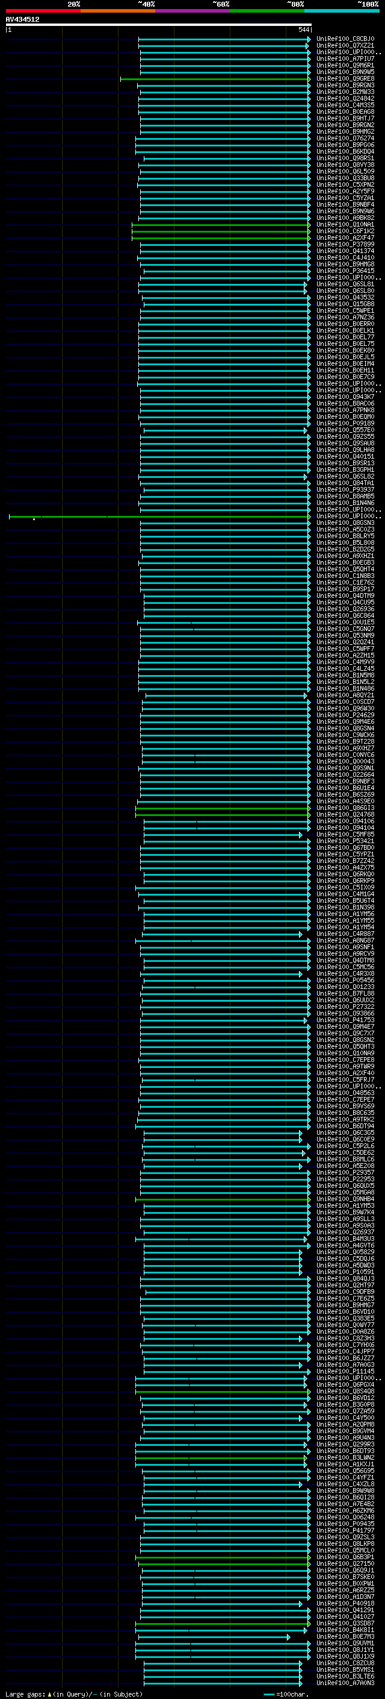Select hit label UniRef100_Q40151
The height and width of the screenshot is (1699, 385).
[345, 456]
